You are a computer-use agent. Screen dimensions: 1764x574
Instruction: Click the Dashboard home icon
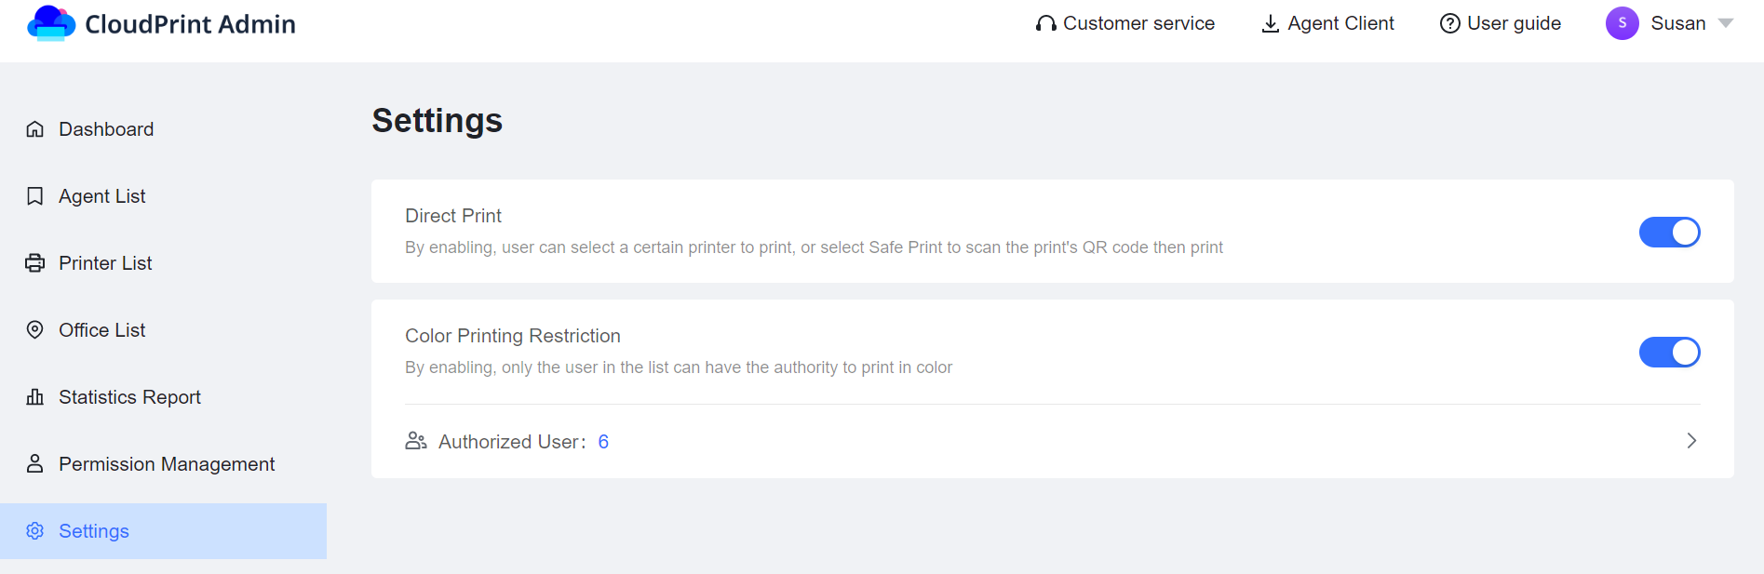35,129
